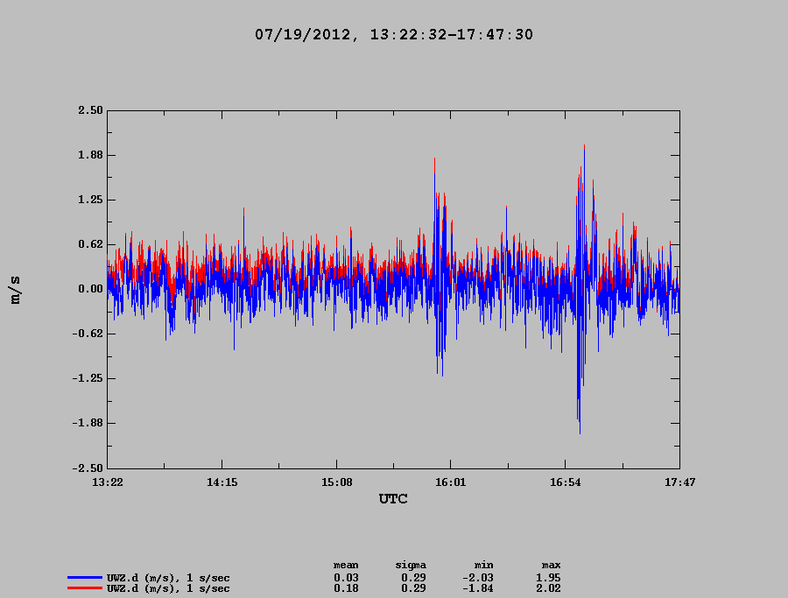Click the 14:15 time axis label

222,482
